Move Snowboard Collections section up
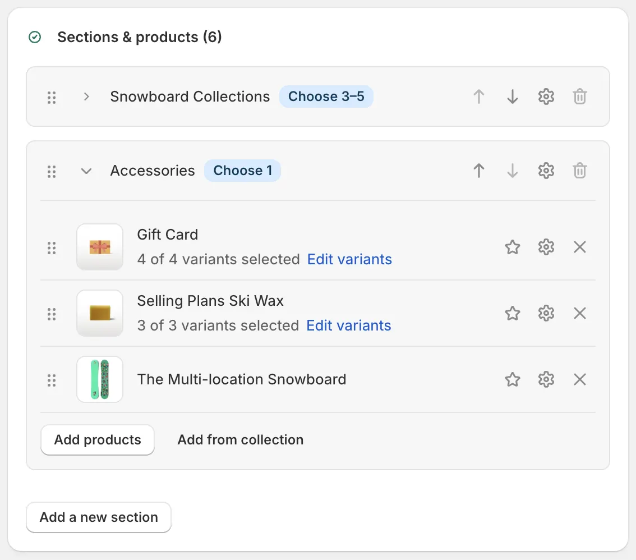This screenshot has height=560, width=636. coord(478,97)
